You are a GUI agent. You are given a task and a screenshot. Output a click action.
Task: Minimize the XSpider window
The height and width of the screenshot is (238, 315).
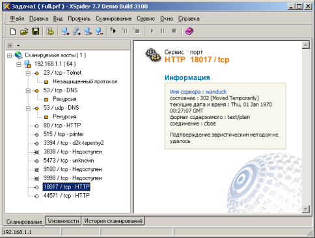click(292, 6)
